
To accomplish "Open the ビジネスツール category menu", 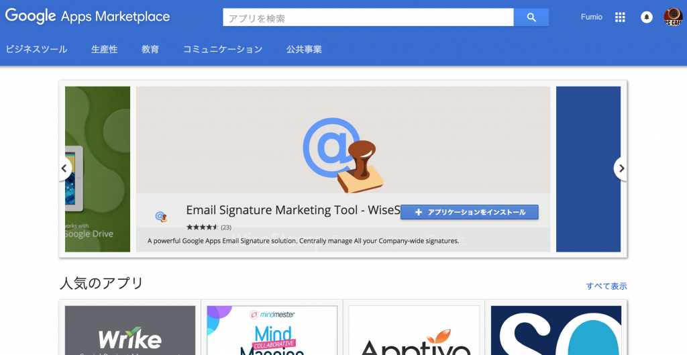I will [x=36, y=49].
